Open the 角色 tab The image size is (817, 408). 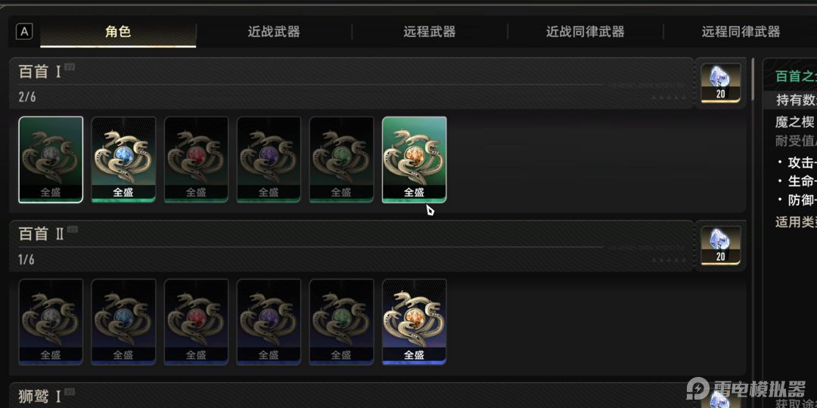pyautogui.click(x=118, y=32)
